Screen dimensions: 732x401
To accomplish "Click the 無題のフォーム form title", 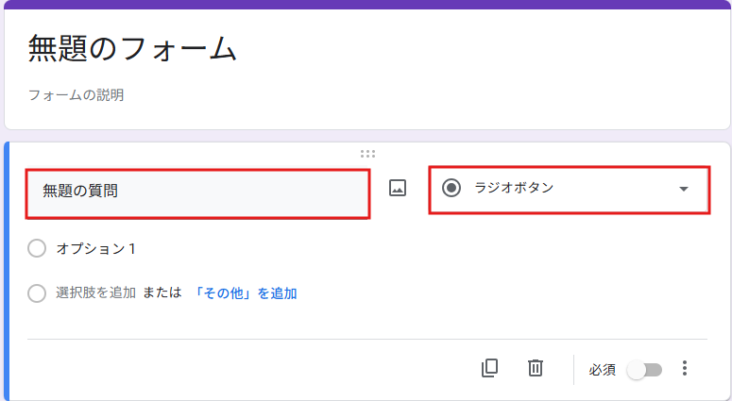I will [132, 48].
